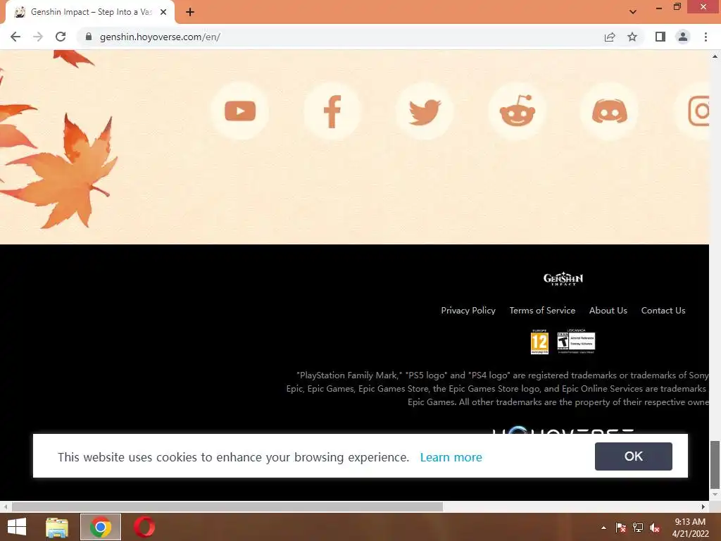Click the PEGI 12 rating badge
721x541 pixels.
(539, 342)
